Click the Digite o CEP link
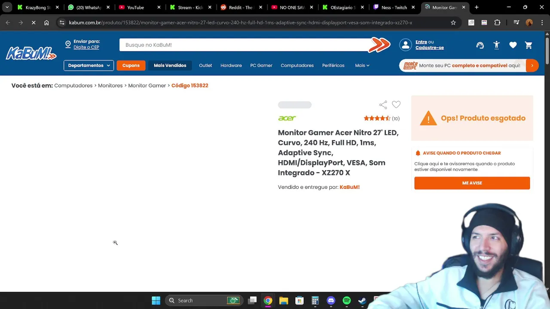The width and height of the screenshot is (550, 309). tap(86, 47)
